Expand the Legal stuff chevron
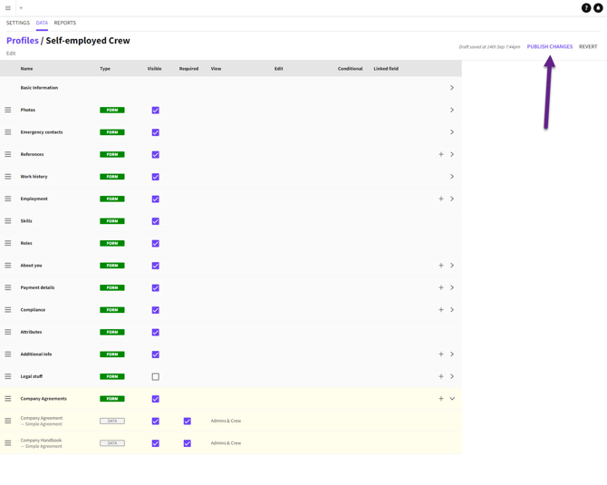The height and width of the screenshot is (485, 607). (452, 376)
